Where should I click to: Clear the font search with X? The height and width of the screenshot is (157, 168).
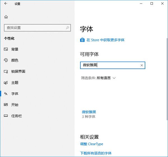point(142,65)
